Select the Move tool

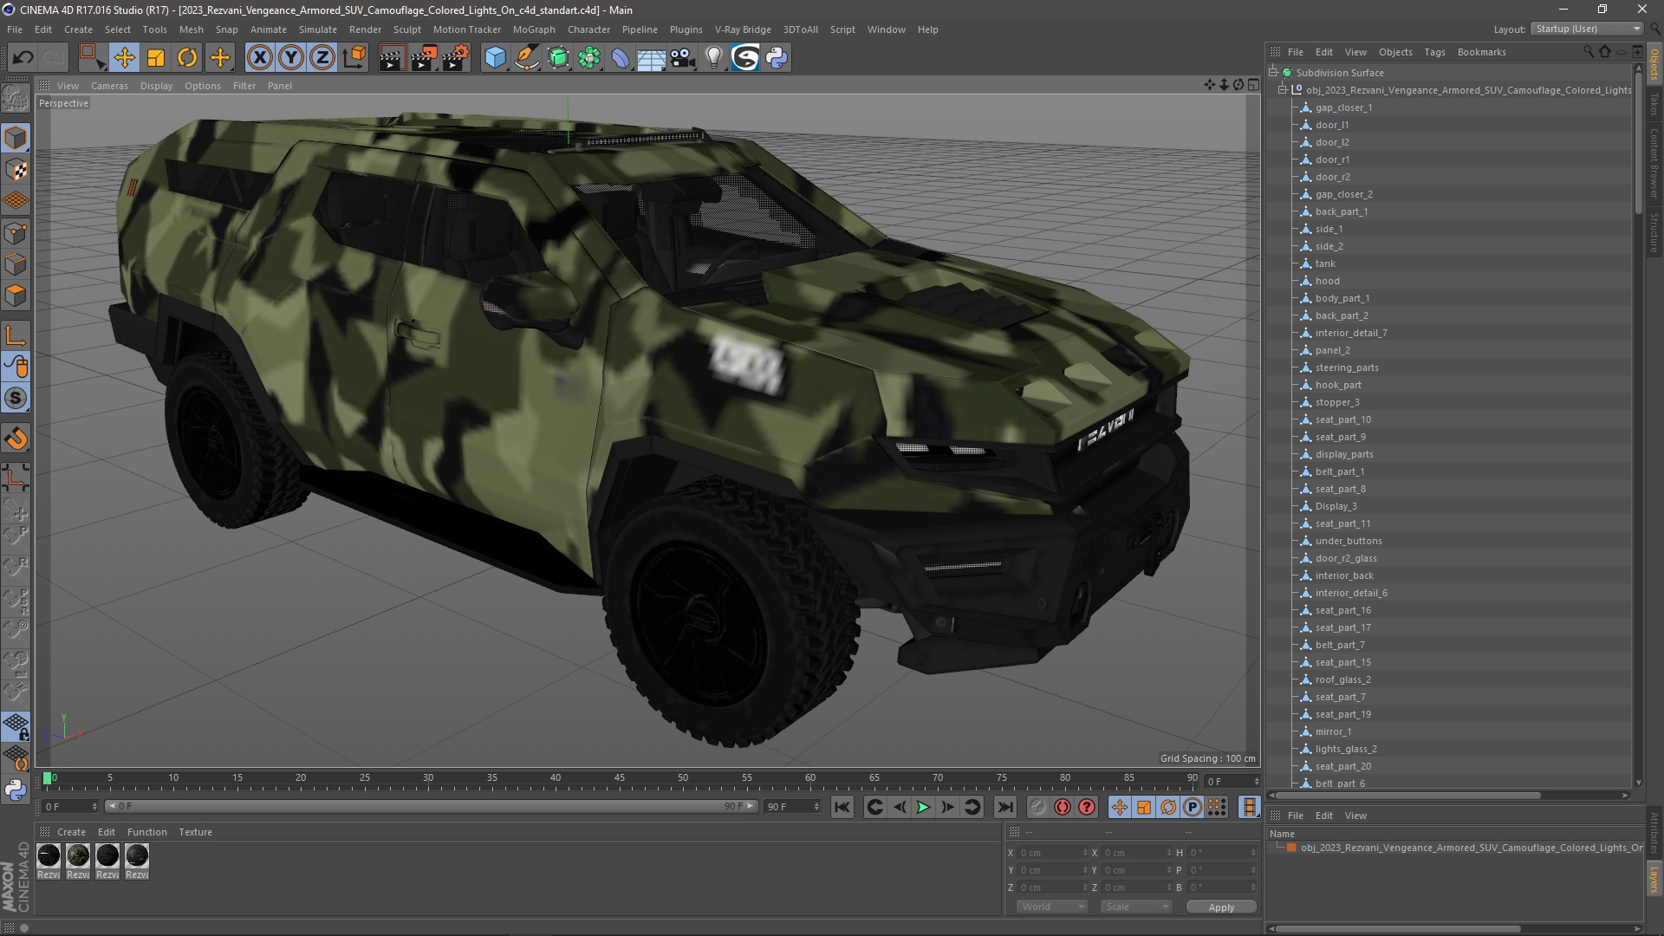pos(124,58)
